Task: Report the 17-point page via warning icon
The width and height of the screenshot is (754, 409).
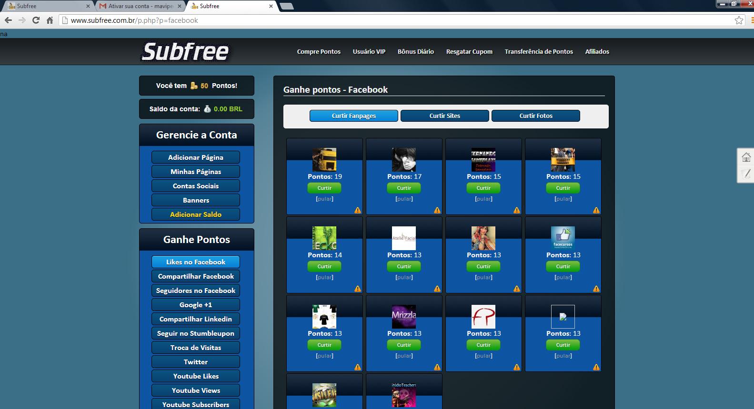Action: [437, 210]
